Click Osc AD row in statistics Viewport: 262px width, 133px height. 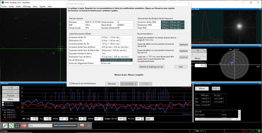[x=217, y=112]
